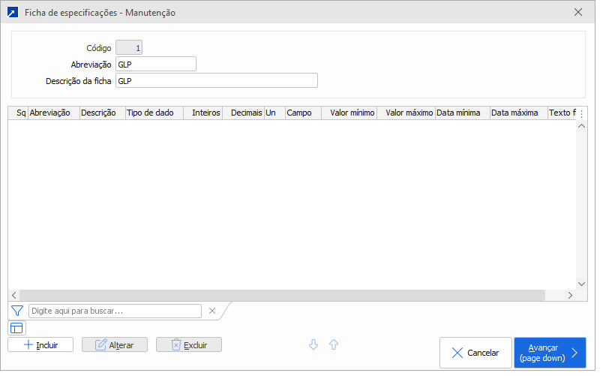Click the app logo in title bar
606x376 pixels.
pyautogui.click(x=12, y=13)
